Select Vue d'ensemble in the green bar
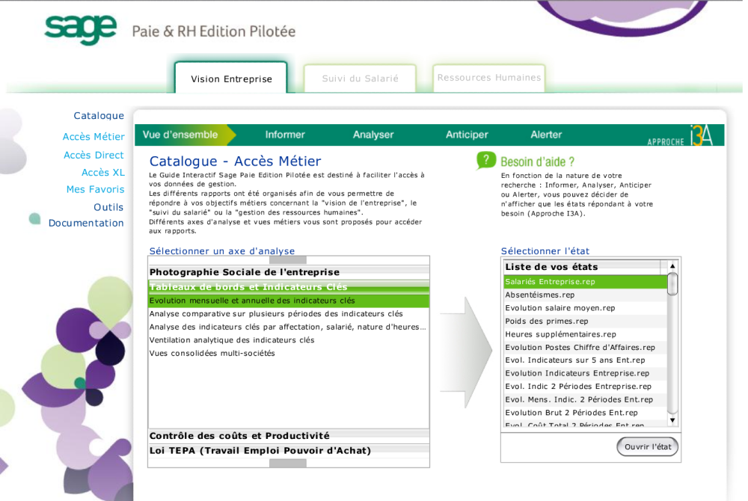Viewport: 748px width, 501px height. 180,135
